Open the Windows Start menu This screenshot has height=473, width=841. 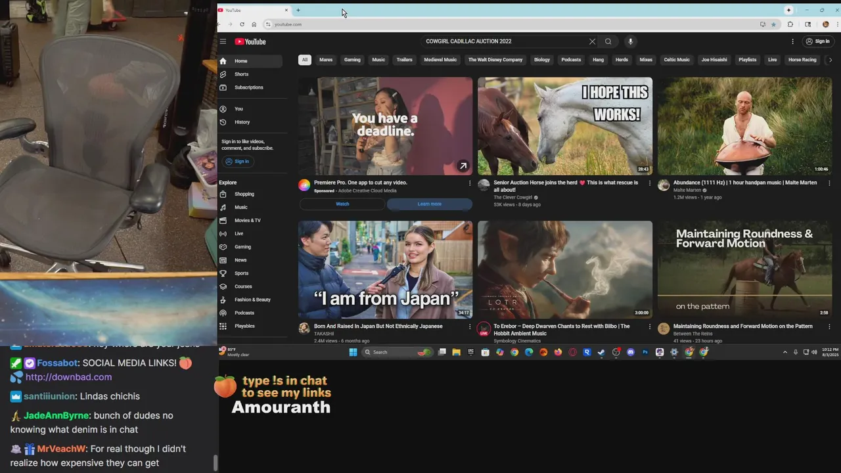coord(353,352)
